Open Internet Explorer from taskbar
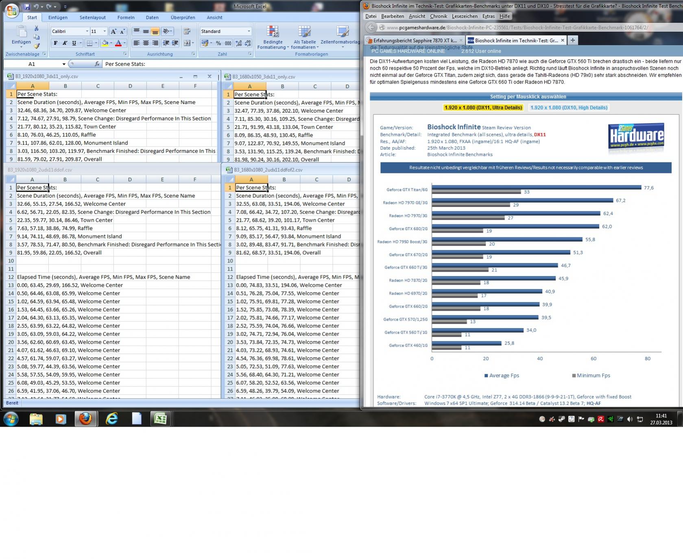The width and height of the screenshot is (683, 559). 111,419
